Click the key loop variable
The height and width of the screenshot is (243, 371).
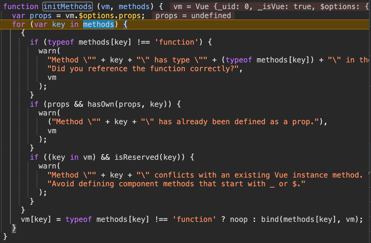[x=58, y=24]
